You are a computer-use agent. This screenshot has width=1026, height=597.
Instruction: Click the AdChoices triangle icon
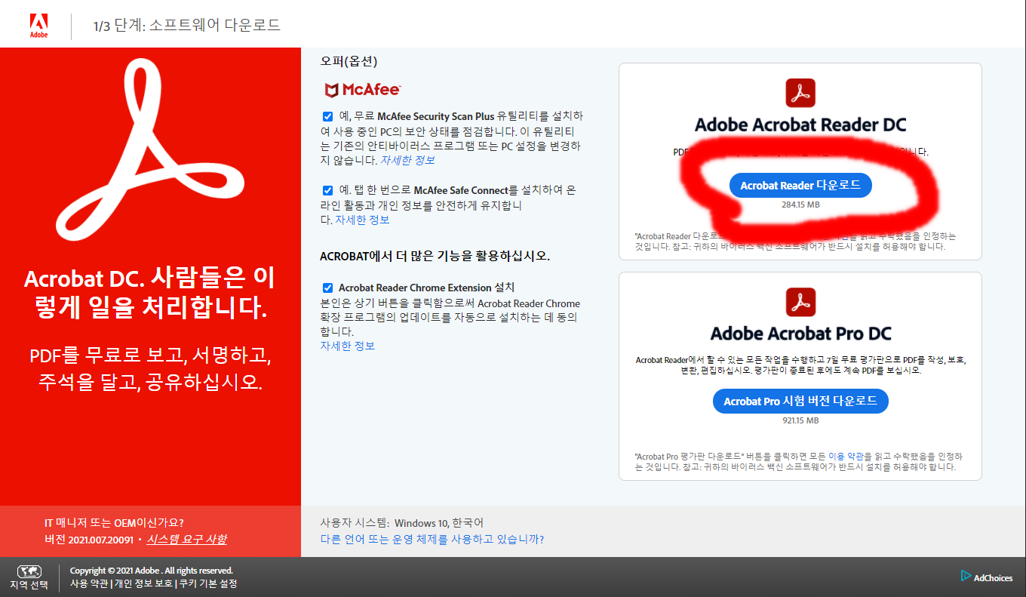click(966, 576)
